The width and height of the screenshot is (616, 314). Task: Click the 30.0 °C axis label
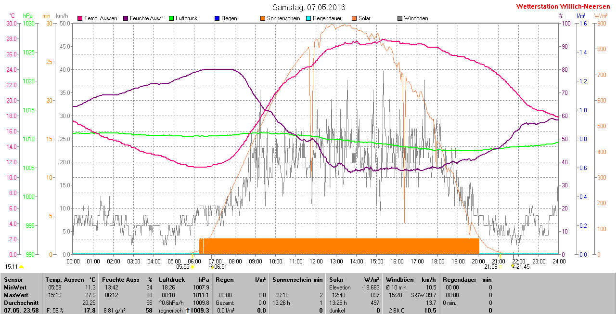point(11,23)
